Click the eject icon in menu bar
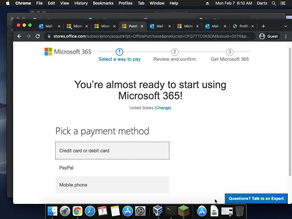 point(207,3)
